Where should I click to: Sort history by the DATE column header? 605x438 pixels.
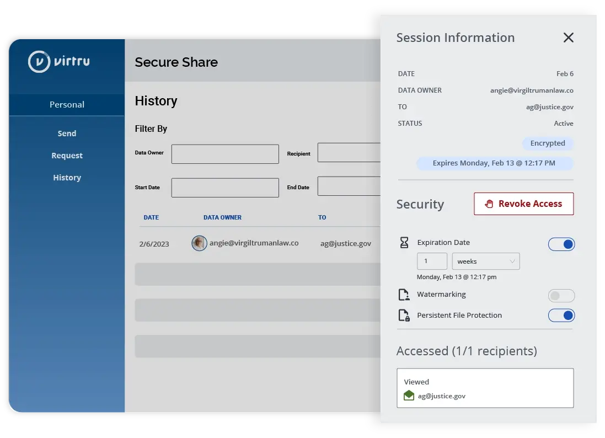151,217
